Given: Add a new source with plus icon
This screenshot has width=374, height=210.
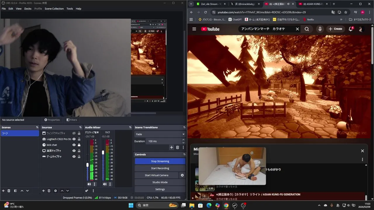Looking at the screenshot, I should [x=43, y=191].
